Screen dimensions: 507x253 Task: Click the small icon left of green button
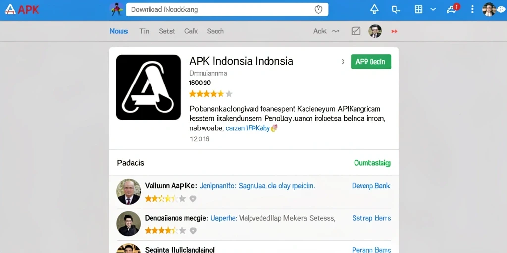[x=343, y=62]
